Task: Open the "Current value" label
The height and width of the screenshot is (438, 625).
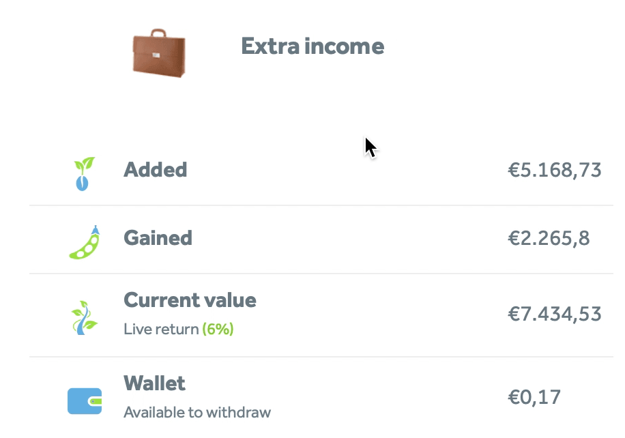Action: (x=190, y=300)
